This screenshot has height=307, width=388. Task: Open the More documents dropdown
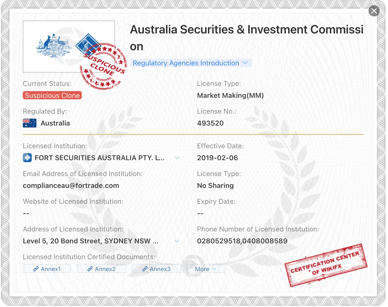pos(206,269)
